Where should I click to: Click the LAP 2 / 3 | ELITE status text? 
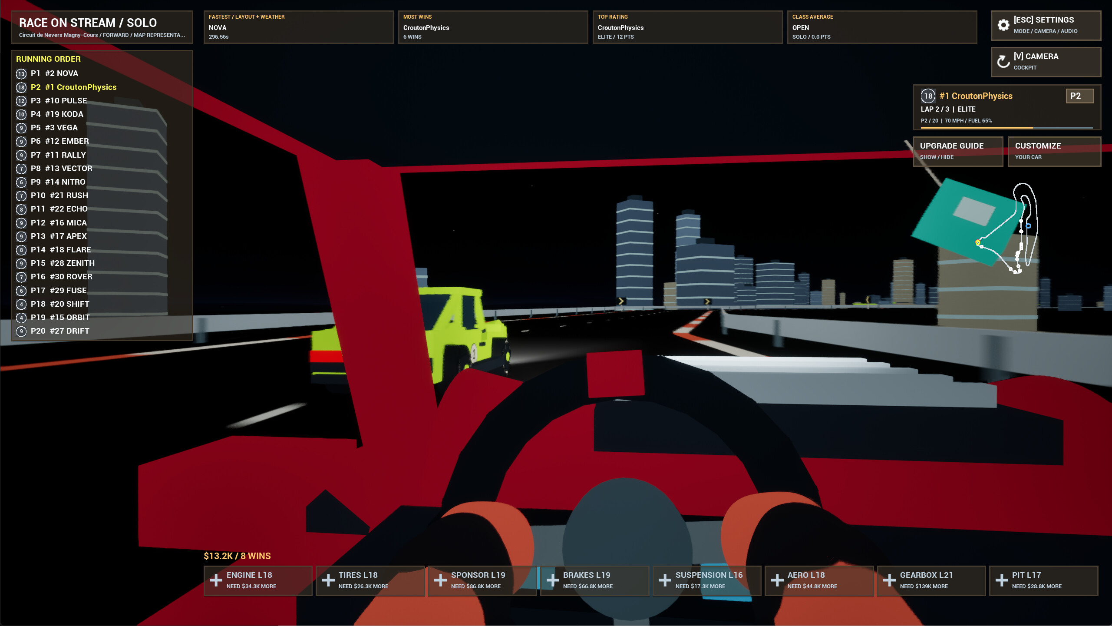point(948,109)
